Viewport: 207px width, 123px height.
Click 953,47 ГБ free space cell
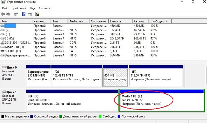tap(140, 38)
